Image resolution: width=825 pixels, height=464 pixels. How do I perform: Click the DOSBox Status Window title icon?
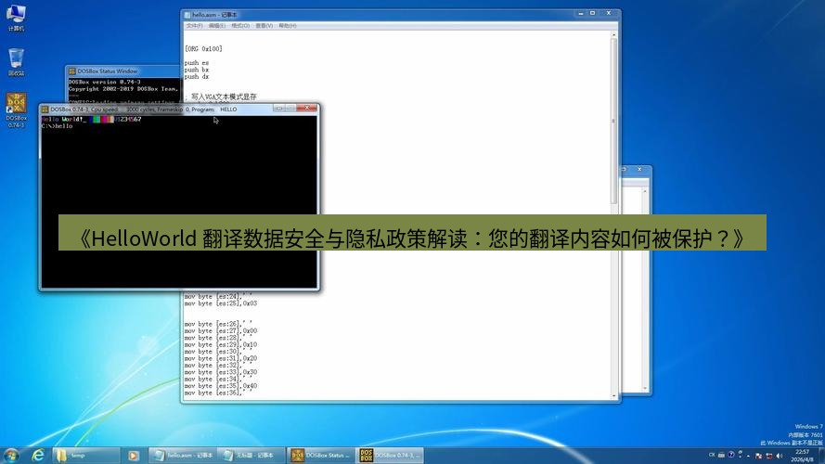[72, 71]
